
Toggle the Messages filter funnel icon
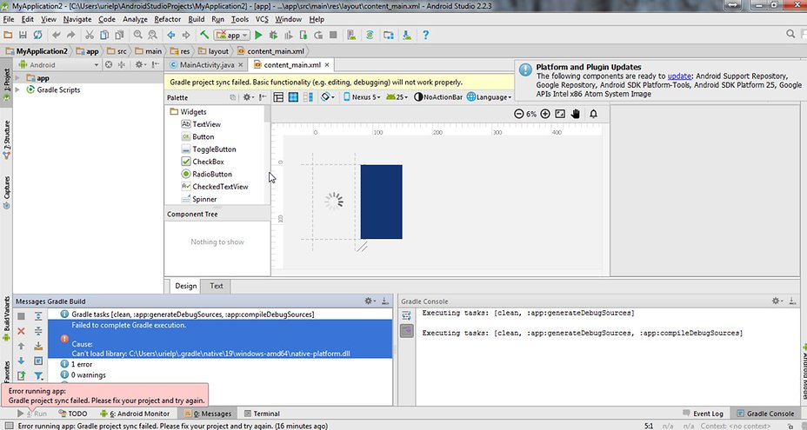tap(38, 376)
